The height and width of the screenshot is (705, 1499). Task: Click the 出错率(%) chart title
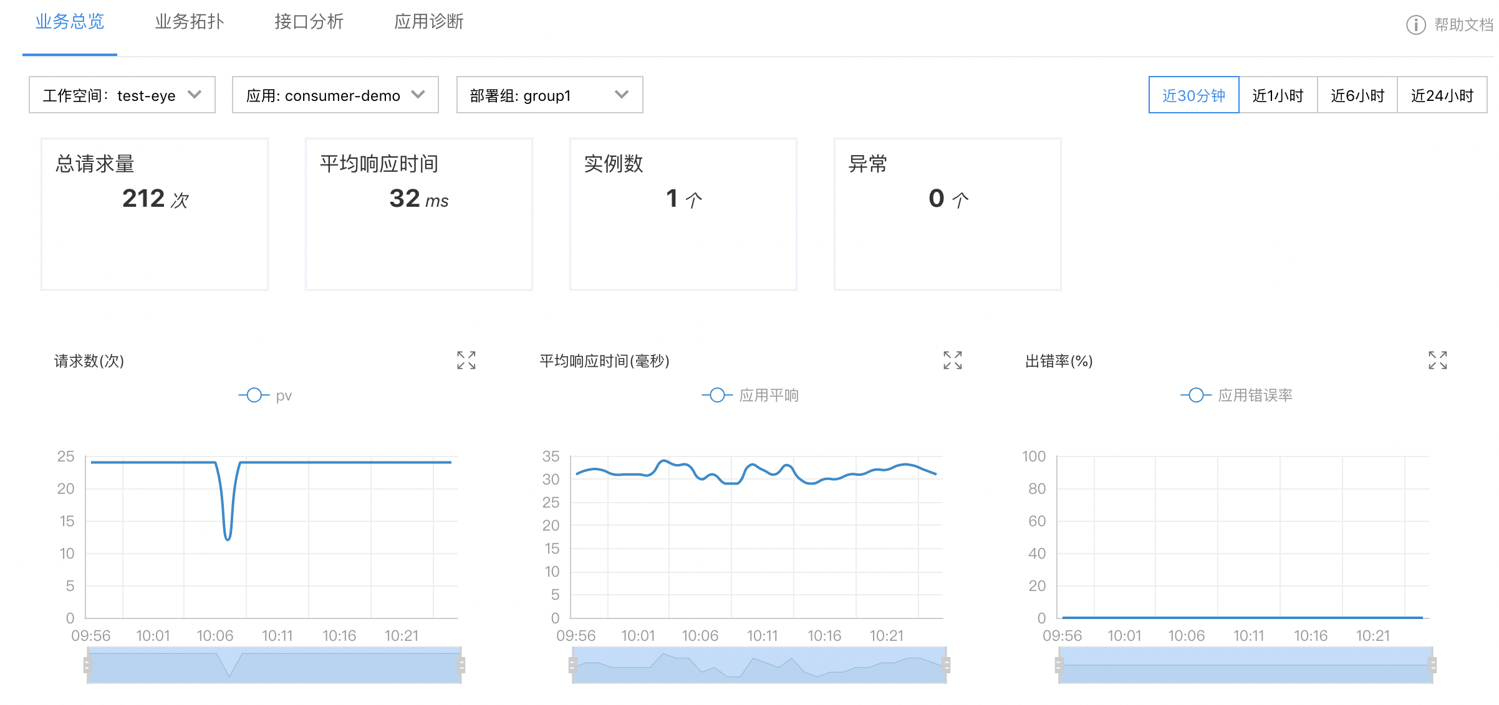click(1059, 361)
